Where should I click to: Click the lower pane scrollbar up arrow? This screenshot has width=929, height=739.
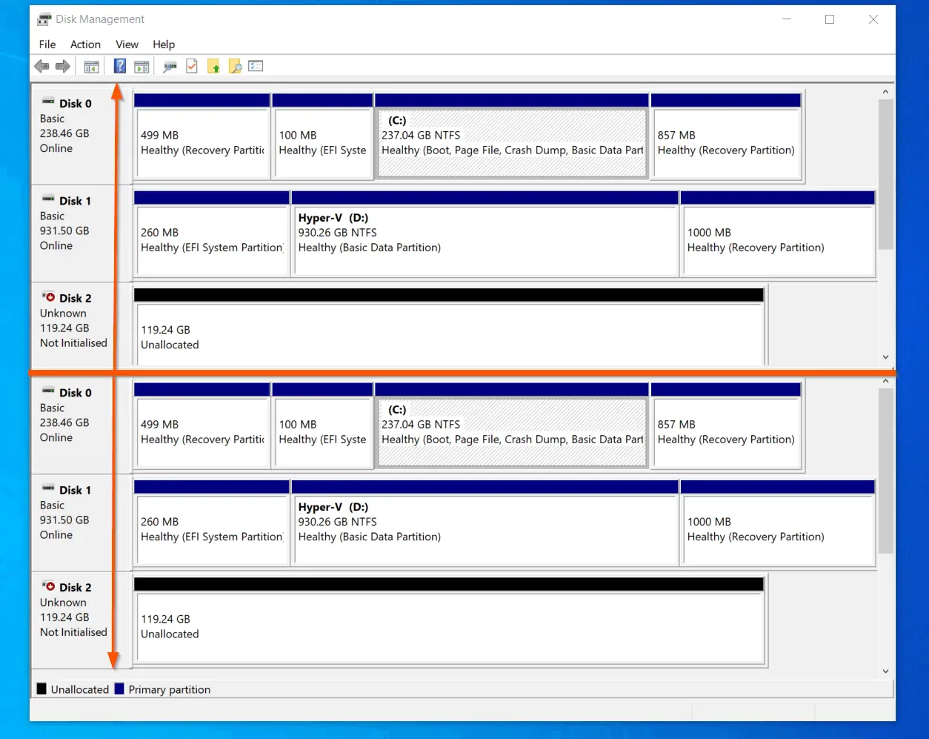point(885,381)
